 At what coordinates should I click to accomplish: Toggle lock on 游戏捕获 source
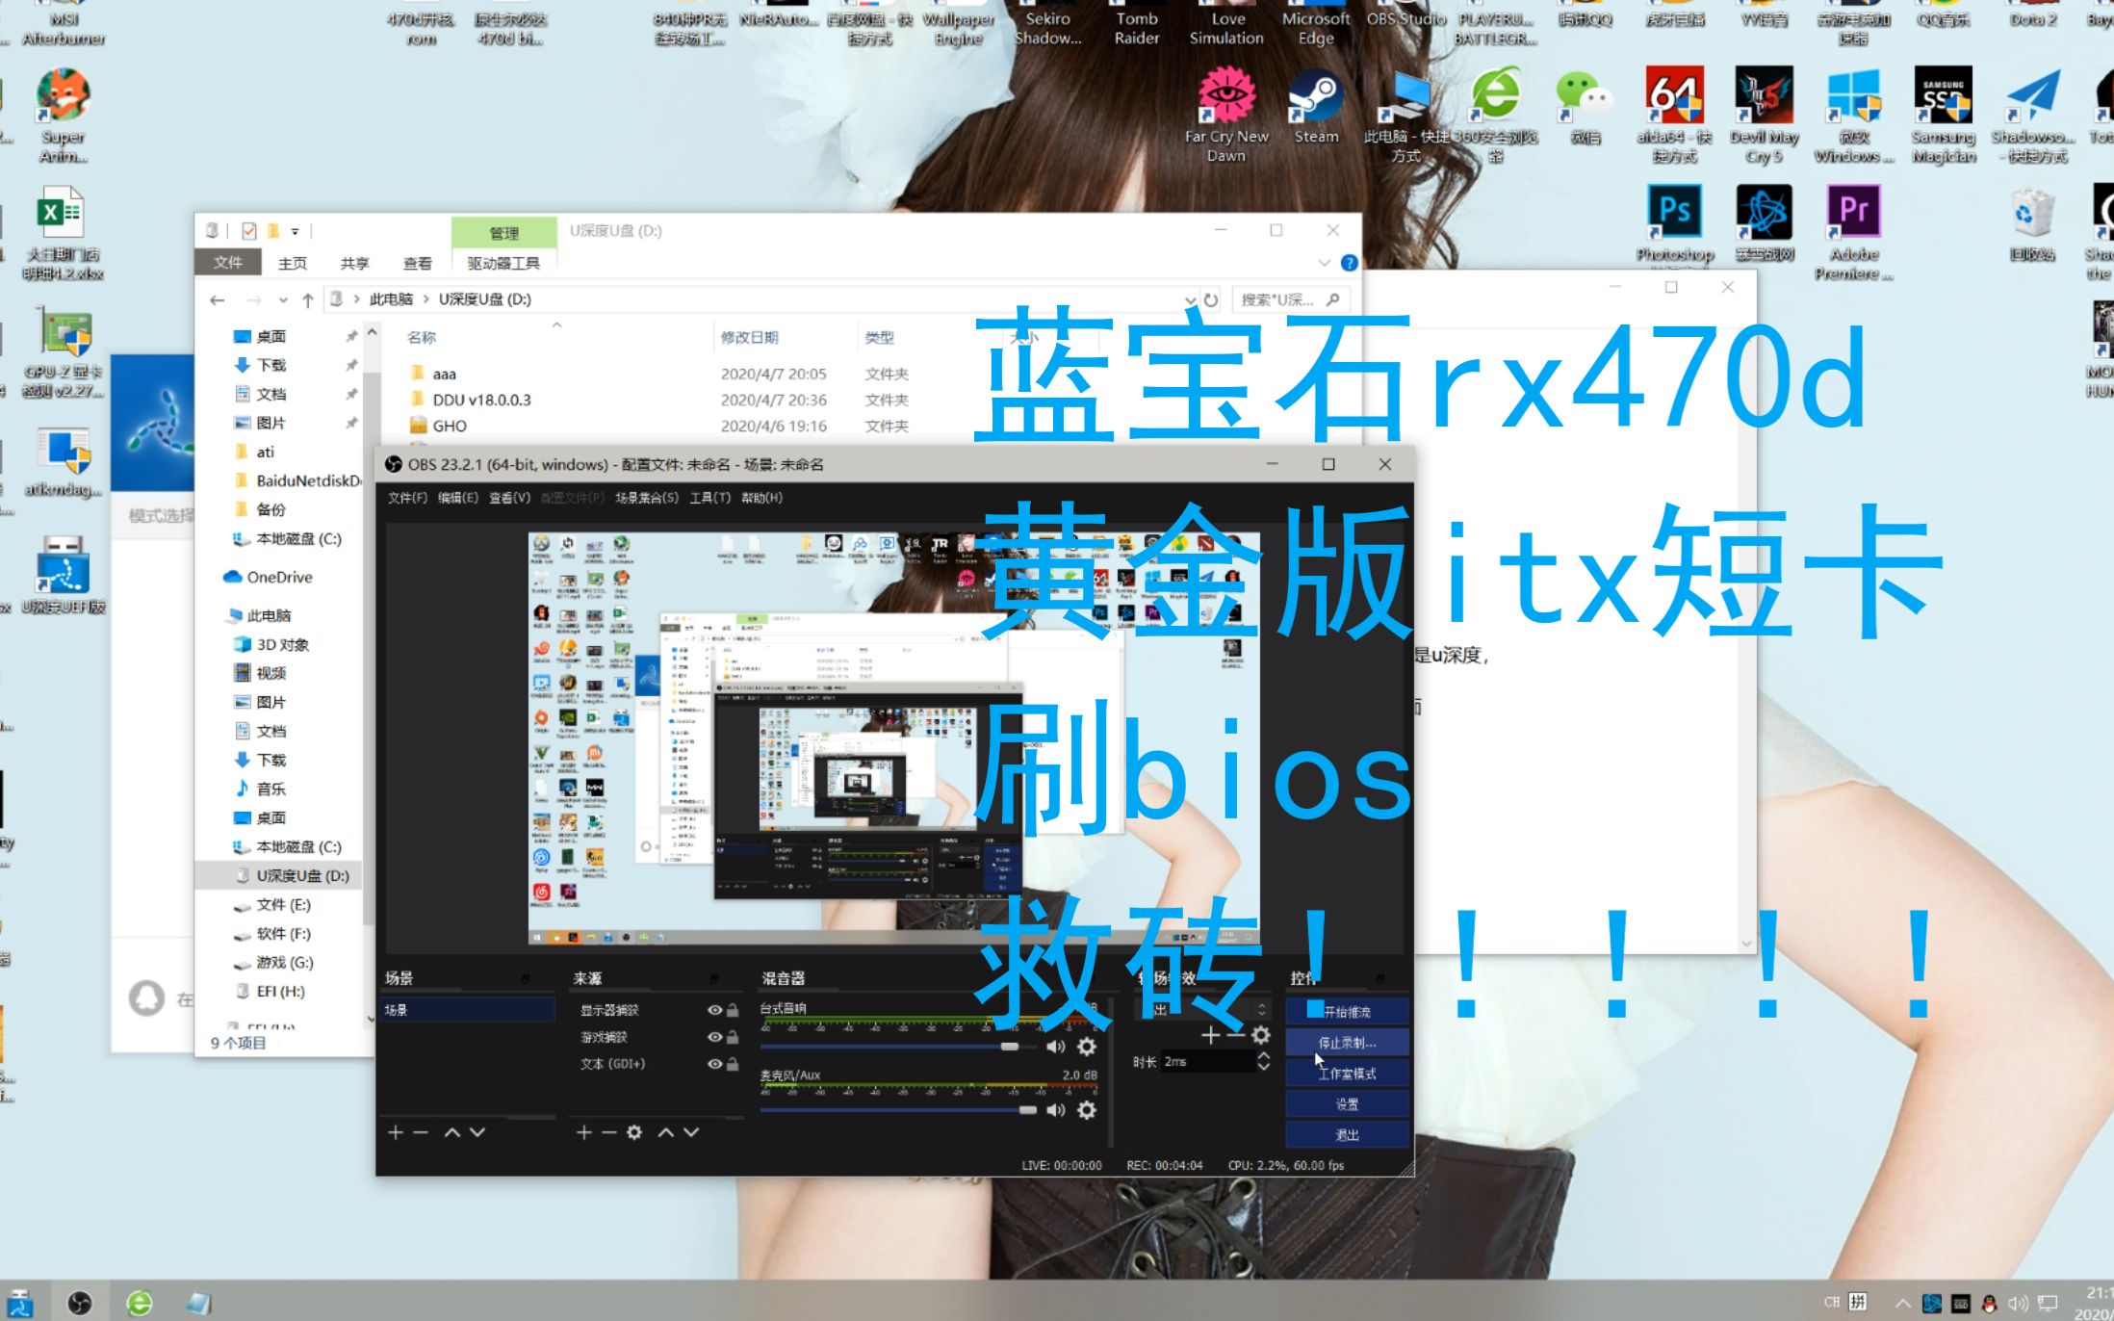[x=733, y=1037]
